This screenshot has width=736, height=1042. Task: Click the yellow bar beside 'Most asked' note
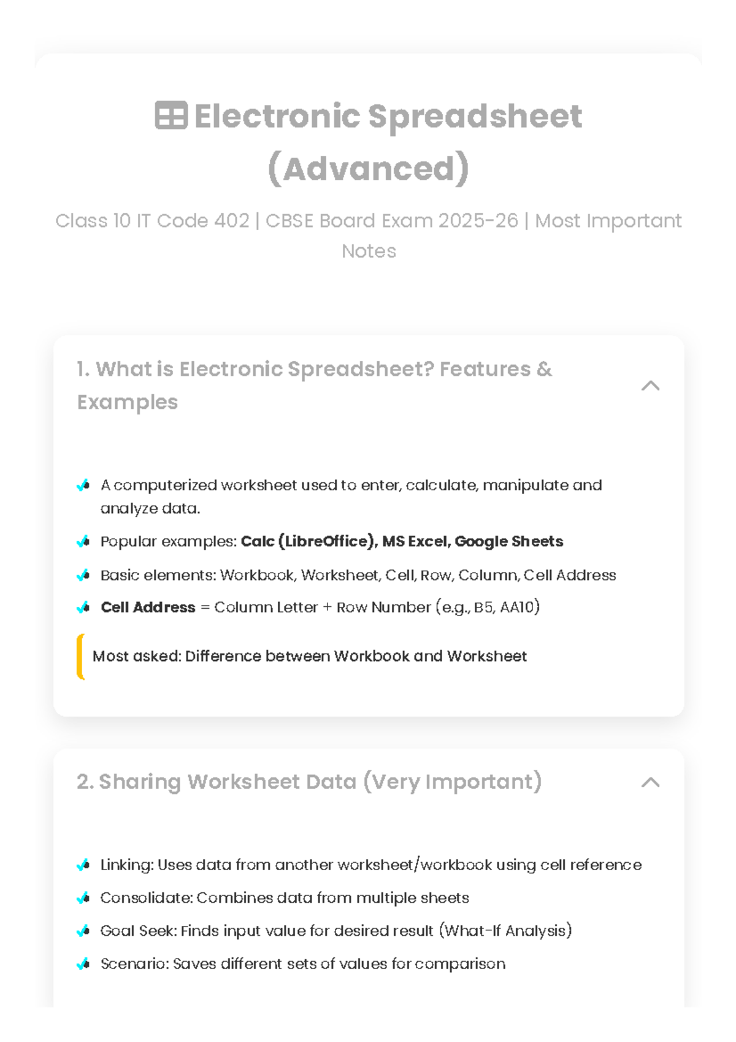click(80, 657)
